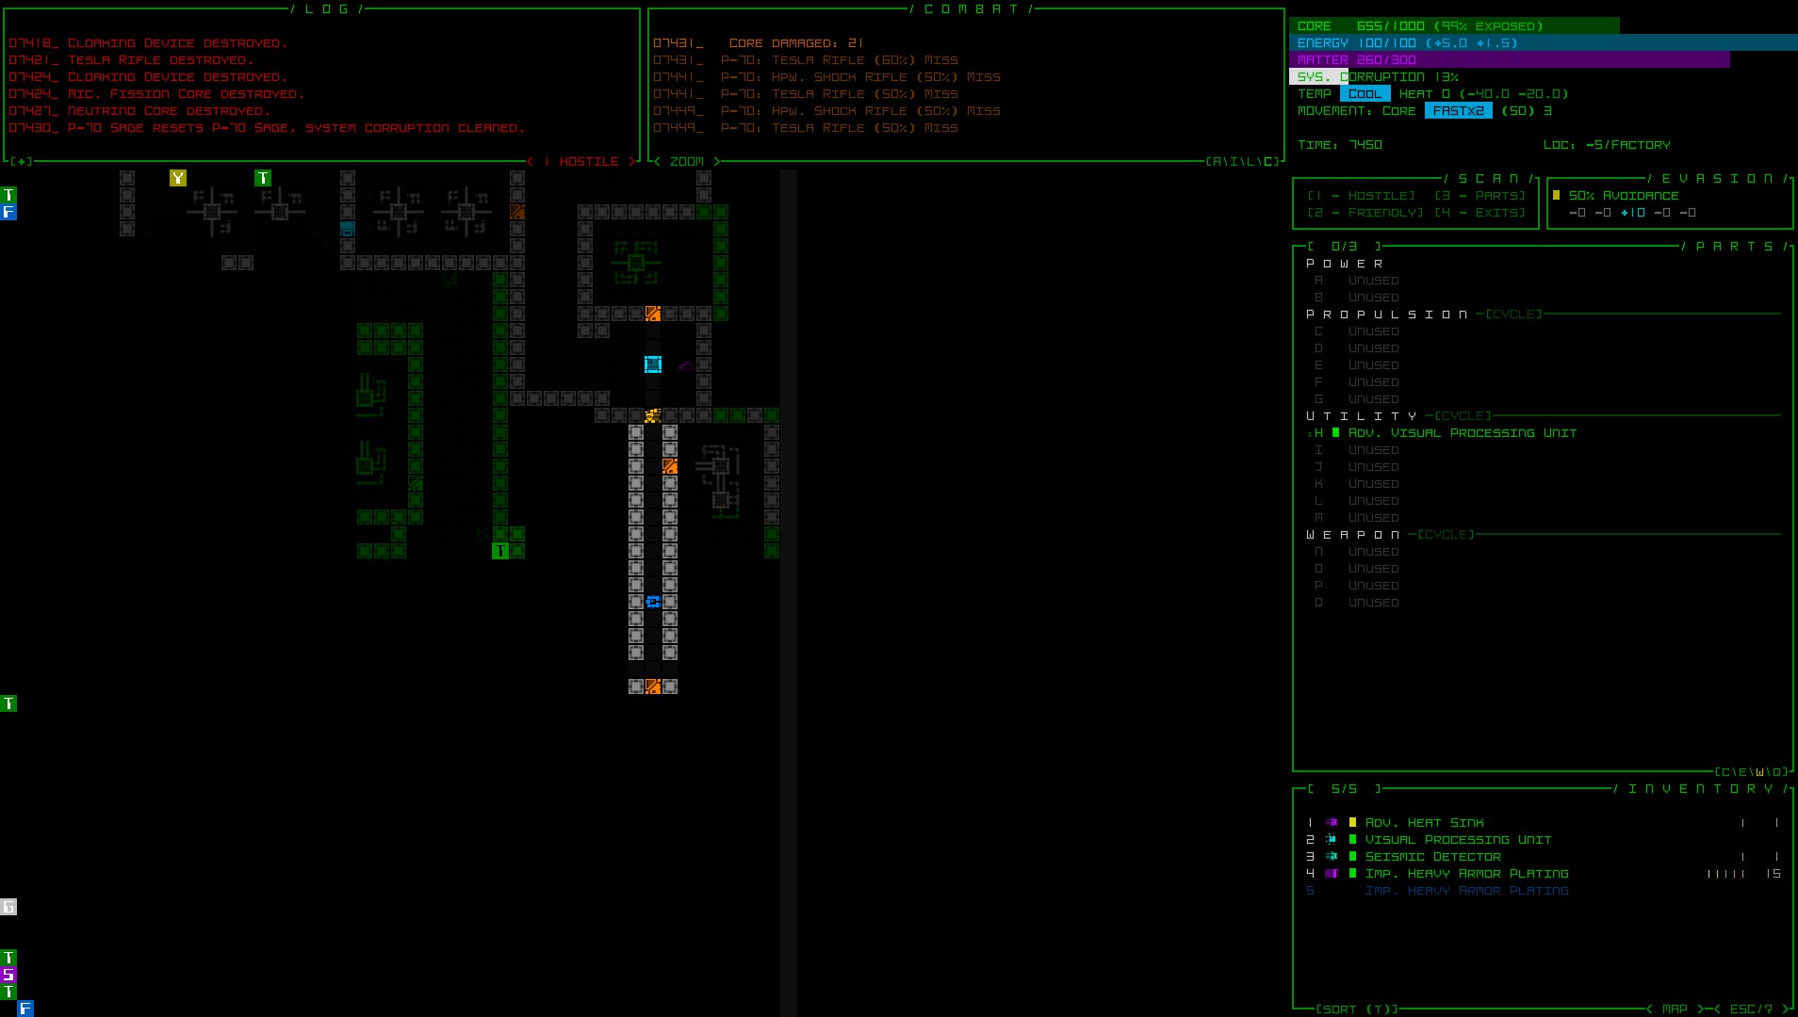The image size is (1798, 1017).
Task: Click the 'Neutrino Core destroyed' log line
Action: coord(139,111)
